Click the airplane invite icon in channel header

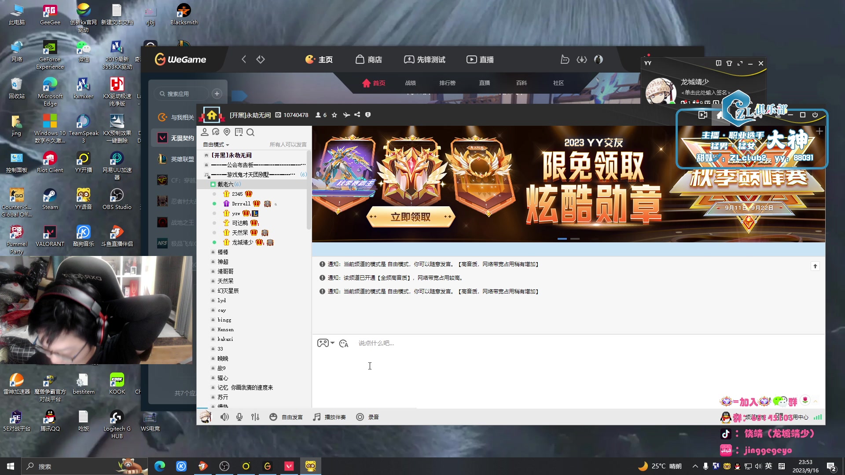pos(346,115)
